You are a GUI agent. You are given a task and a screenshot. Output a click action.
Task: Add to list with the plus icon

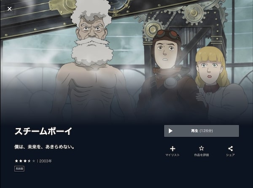pos(172,148)
